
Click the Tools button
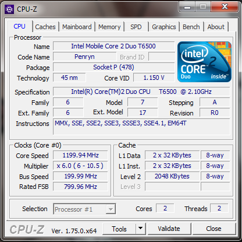pos(119,229)
